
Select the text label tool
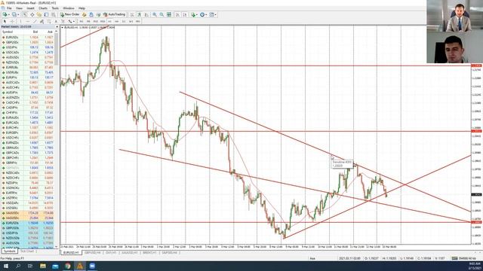click(x=63, y=22)
